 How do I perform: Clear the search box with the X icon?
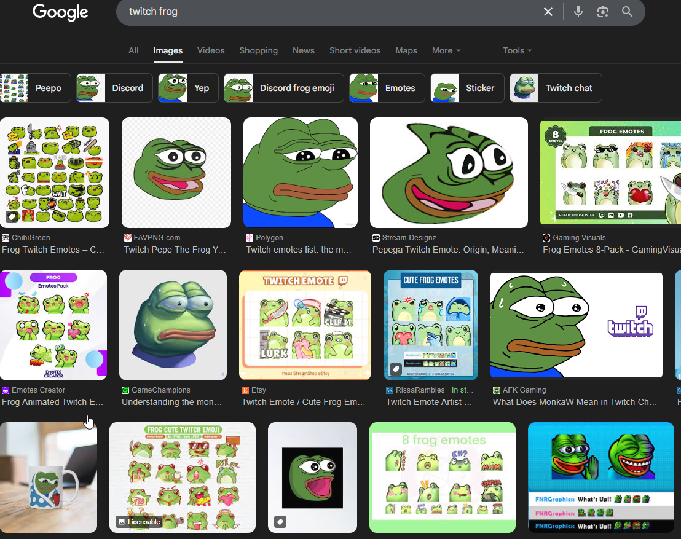coord(548,12)
